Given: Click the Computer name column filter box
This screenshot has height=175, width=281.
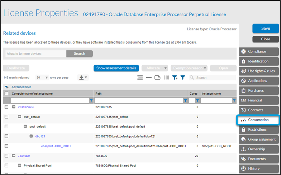Looking at the screenshot, I should (x=50, y=101).
